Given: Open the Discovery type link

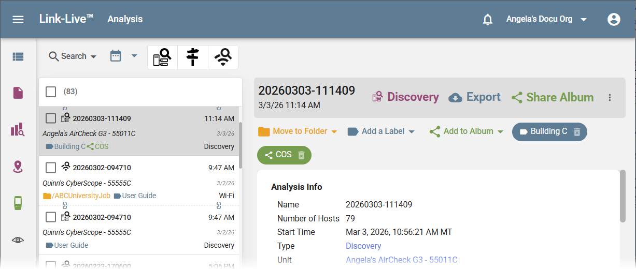Looking at the screenshot, I should click(363, 246).
